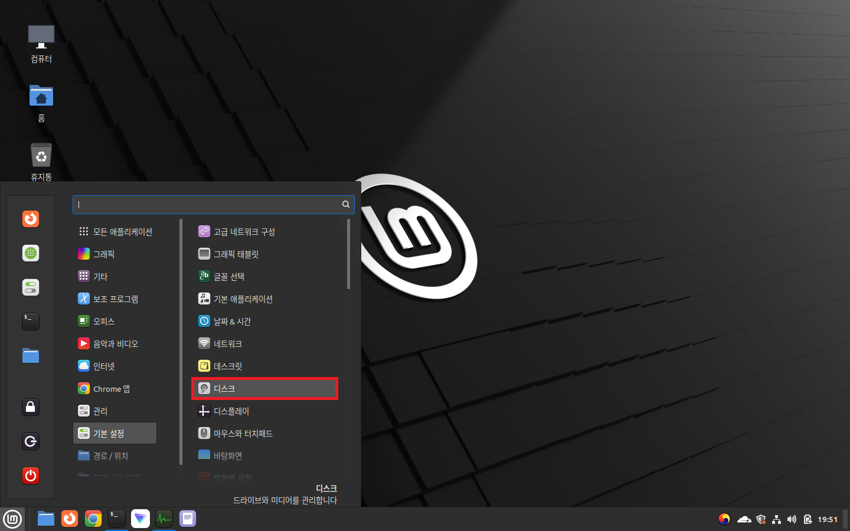Open 그래픽 태블릿 settings
This screenshot has height=531, width=850.
click(x=265, y=254)
